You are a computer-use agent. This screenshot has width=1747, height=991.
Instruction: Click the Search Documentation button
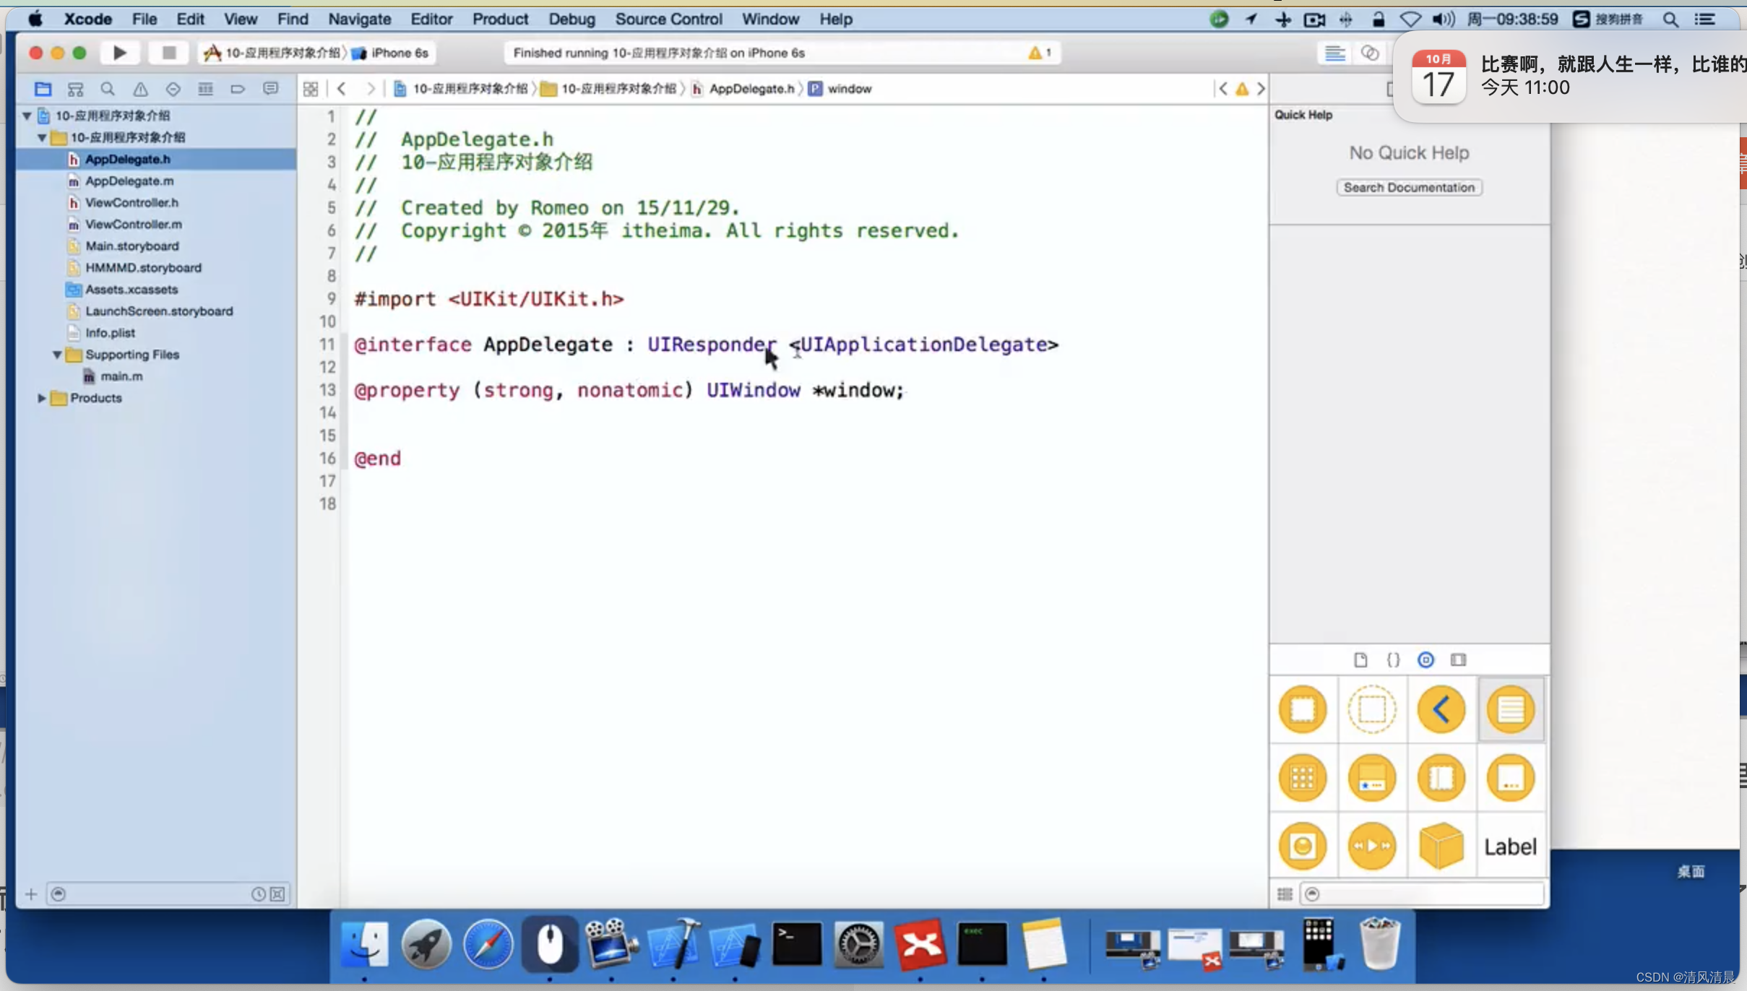point(1409,187)
